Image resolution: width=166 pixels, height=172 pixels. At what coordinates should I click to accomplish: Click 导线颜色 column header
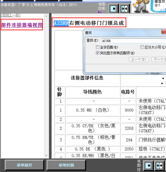tap(92, 92)
